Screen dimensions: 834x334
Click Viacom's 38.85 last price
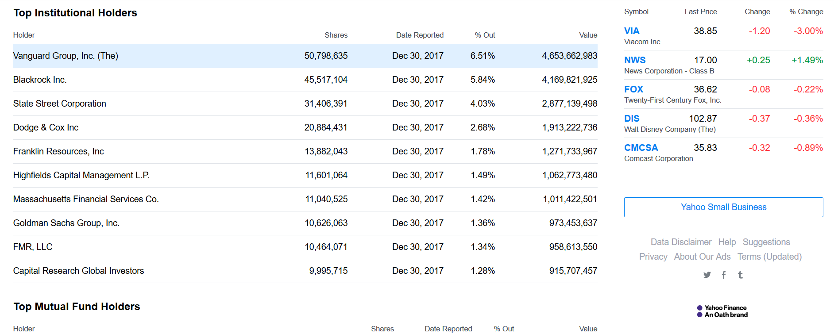coord(705,31)
